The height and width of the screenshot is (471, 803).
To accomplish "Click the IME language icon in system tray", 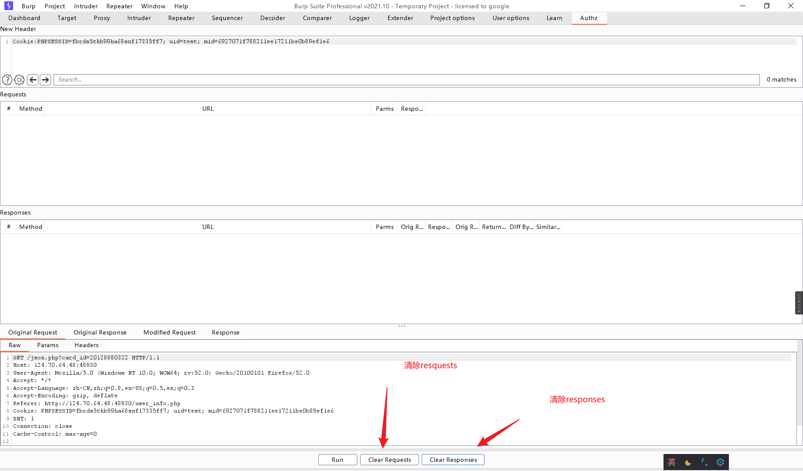I will [672, 462].
